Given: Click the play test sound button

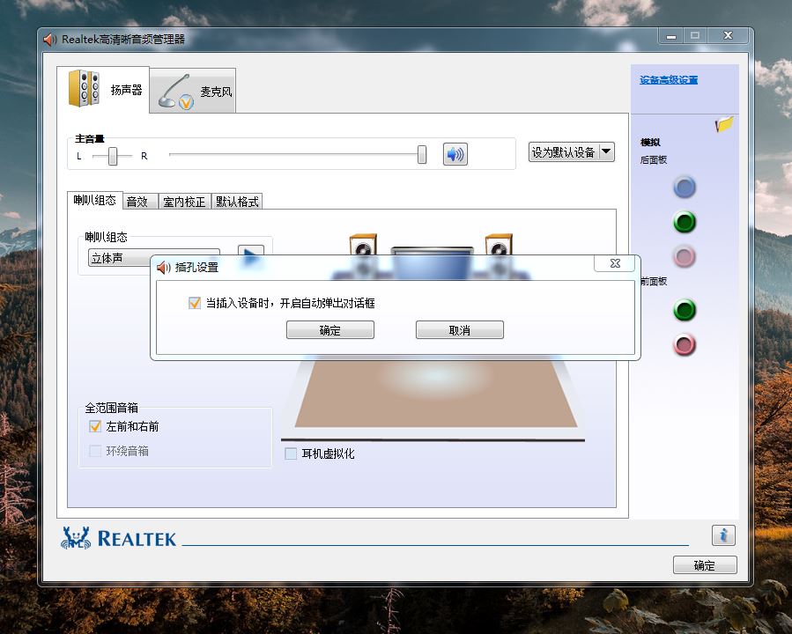Looking at the screenshot, I should pyautogui.click(x=251, y=251).
